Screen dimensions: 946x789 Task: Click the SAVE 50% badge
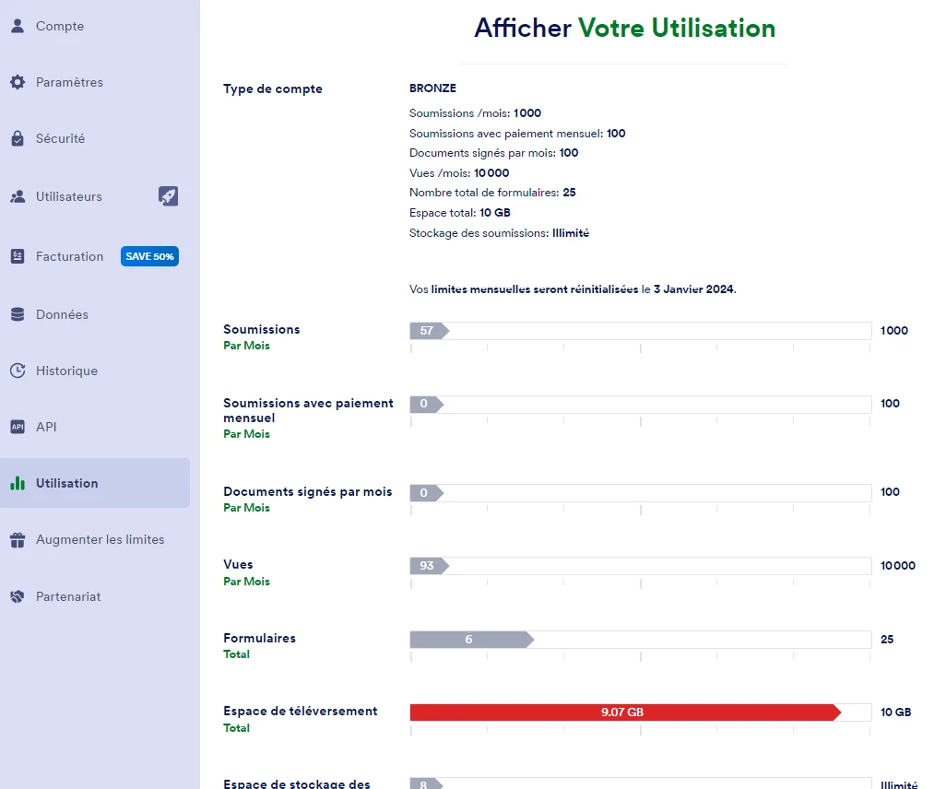[x=149, y=256]
